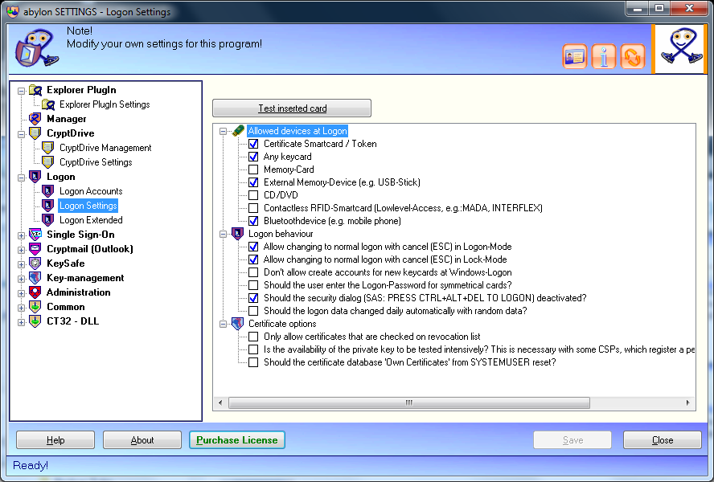
Task: Click the Single Sign-On icon
Action: pyautogui.click(x=35, y=235)
